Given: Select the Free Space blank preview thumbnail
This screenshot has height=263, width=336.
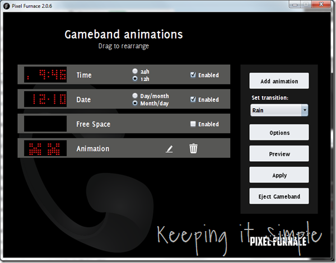Looking at the screenshot, I should (x=45, y=124).
